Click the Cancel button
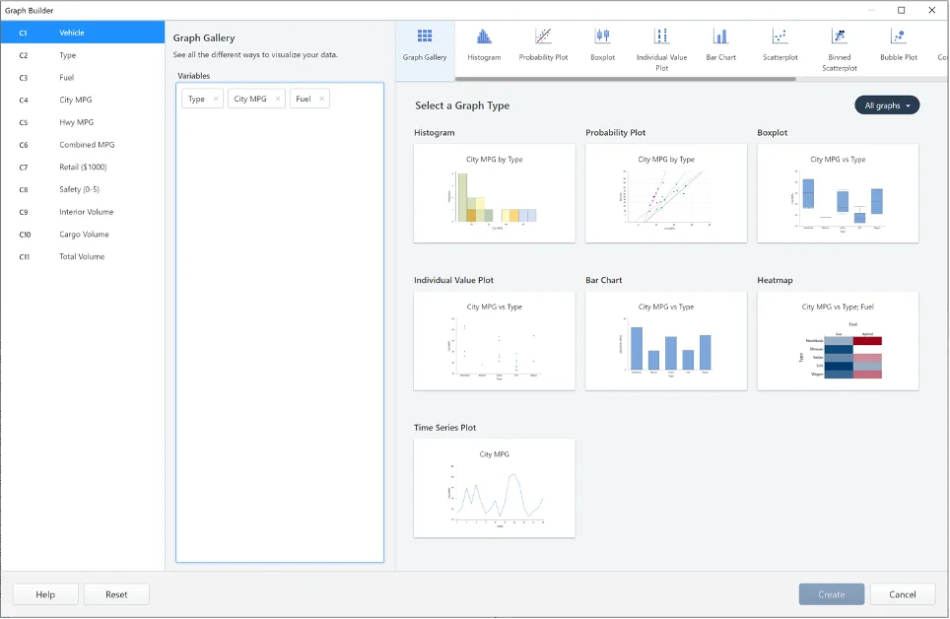 (x=902, y=594)
